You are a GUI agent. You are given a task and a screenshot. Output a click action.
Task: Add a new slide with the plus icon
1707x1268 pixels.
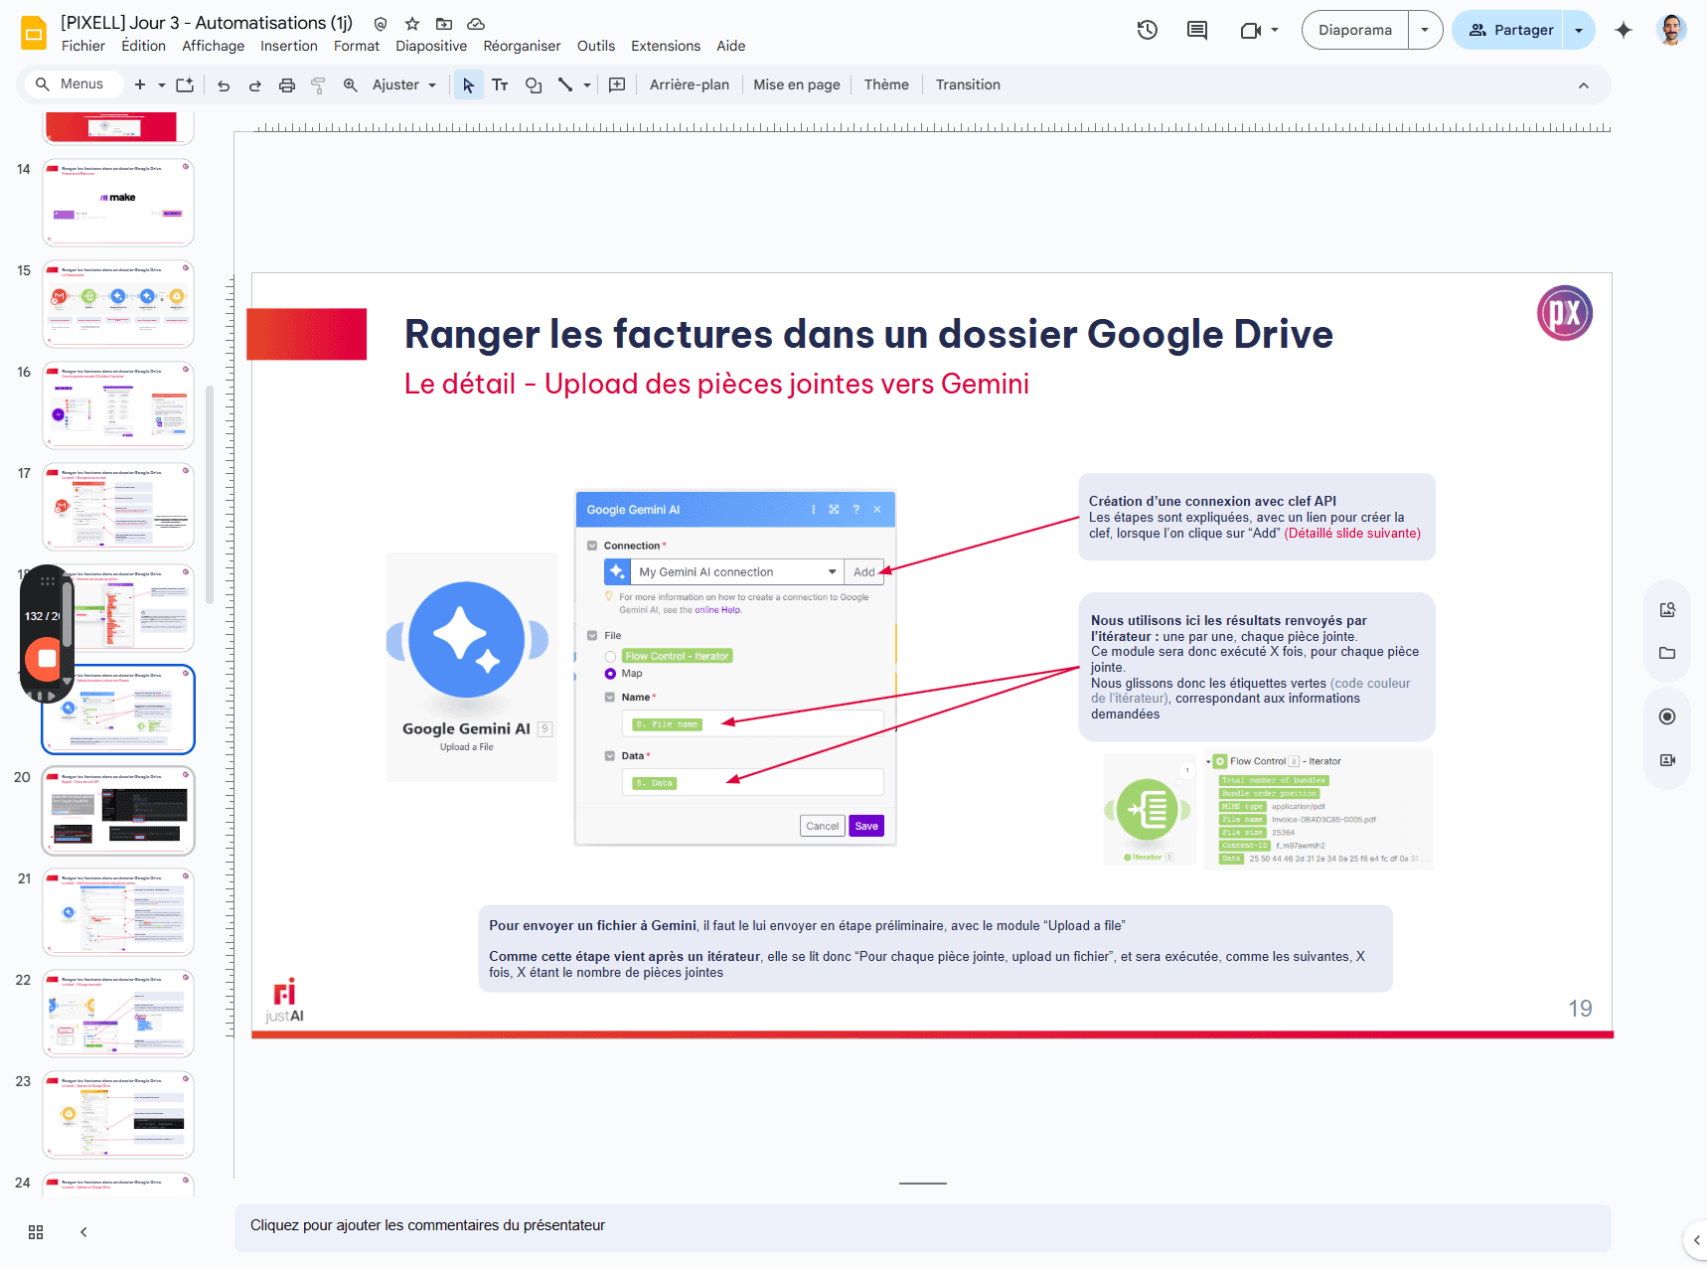[140, 84]
